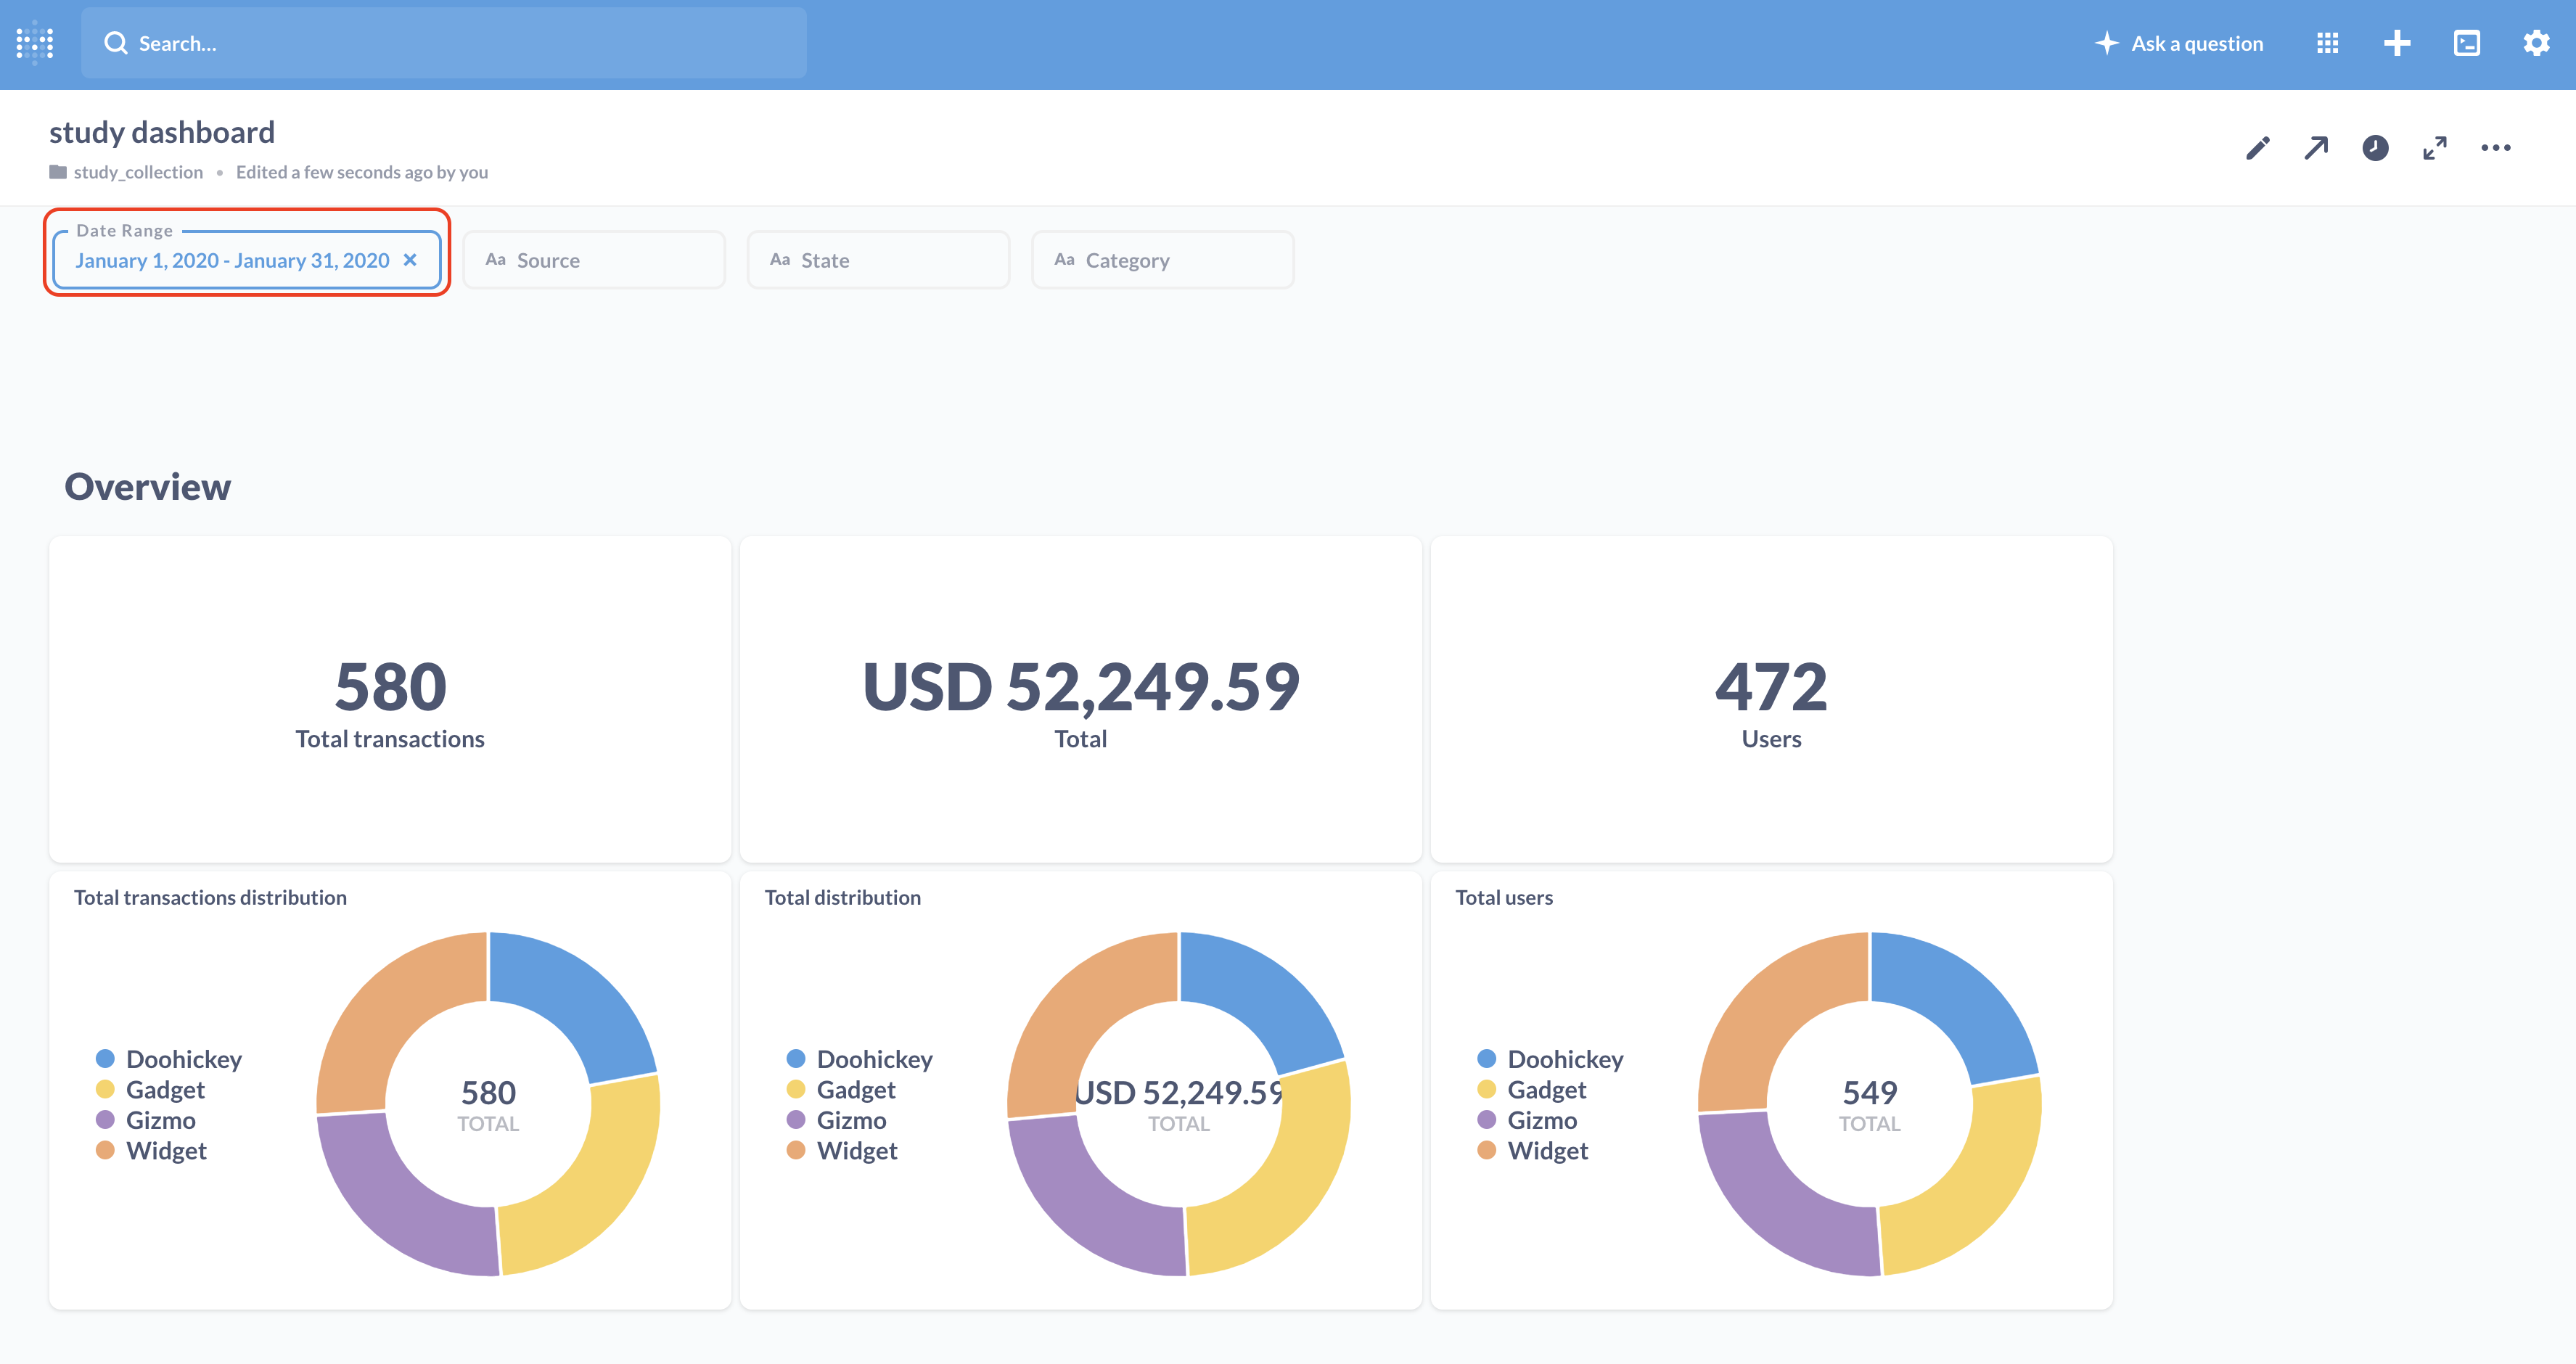Click the 472 Users card
The width and height of the screenshot is (2576, 1364).
click(x=1771, y=699)
